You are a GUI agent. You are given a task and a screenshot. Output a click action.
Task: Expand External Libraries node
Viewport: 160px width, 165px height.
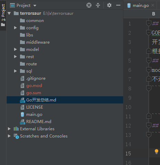pyautogui.click(x=9, y=129)
